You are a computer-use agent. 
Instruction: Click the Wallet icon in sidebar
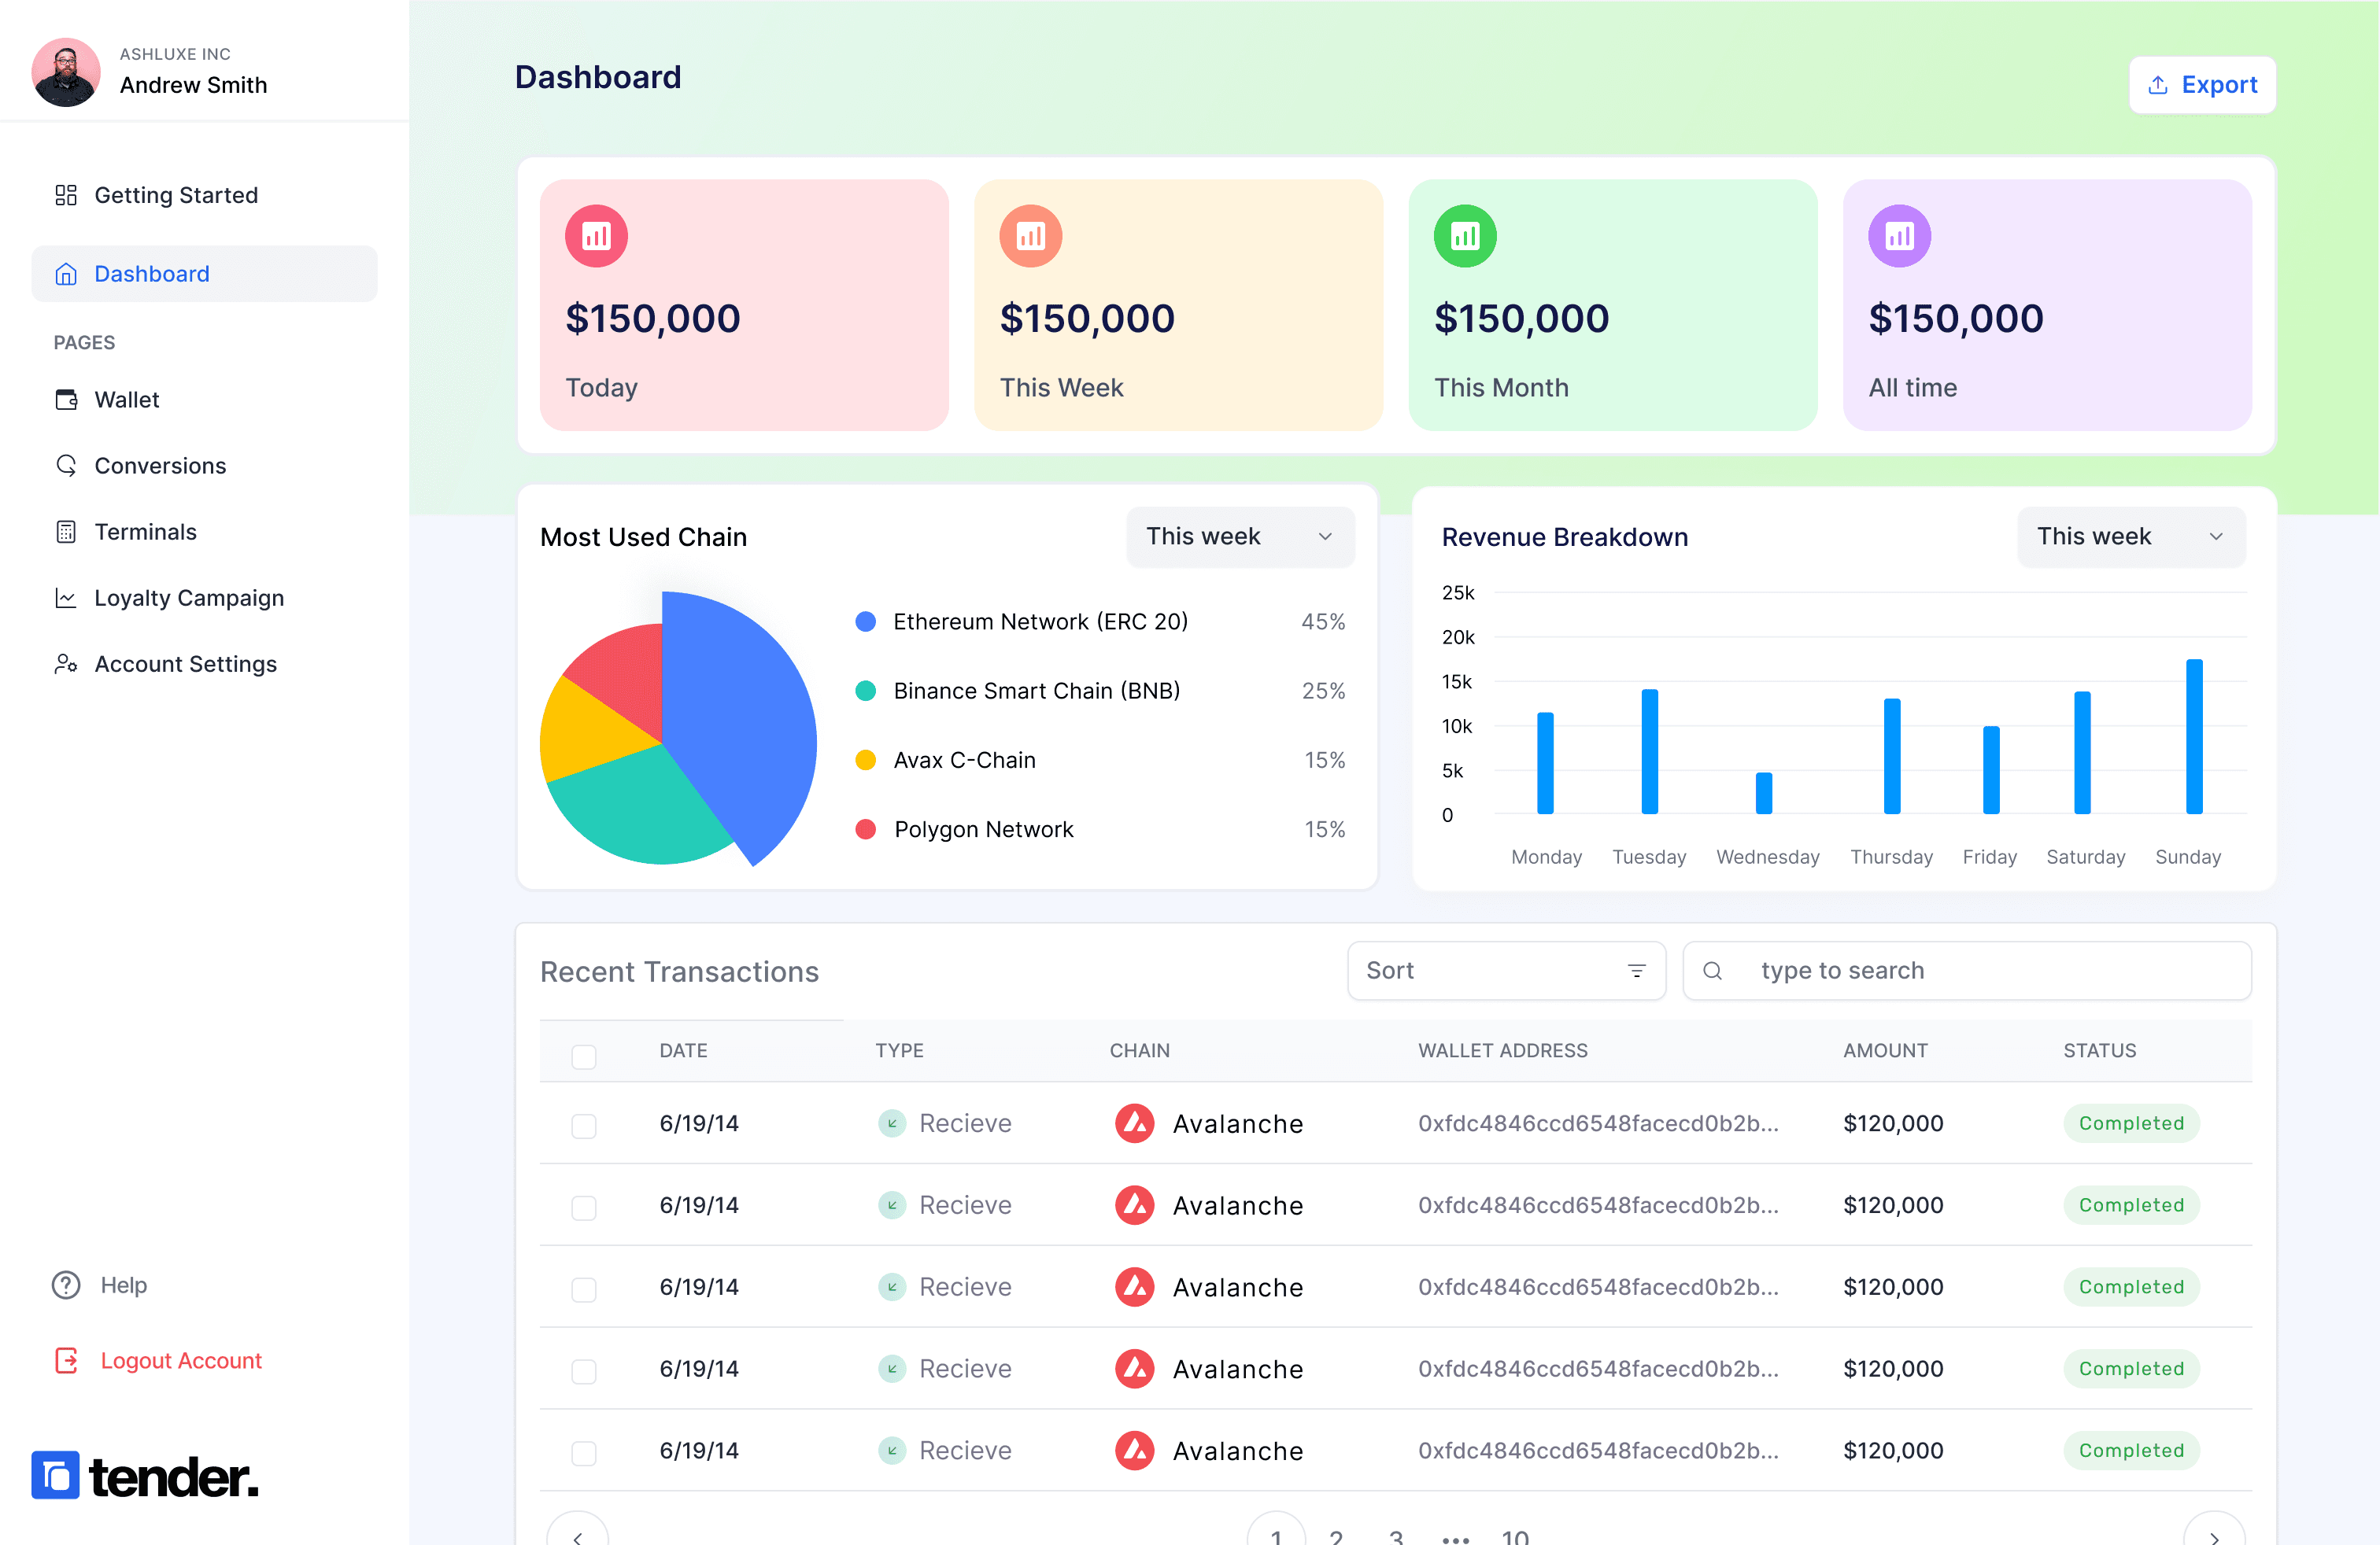tap(66, 400)
